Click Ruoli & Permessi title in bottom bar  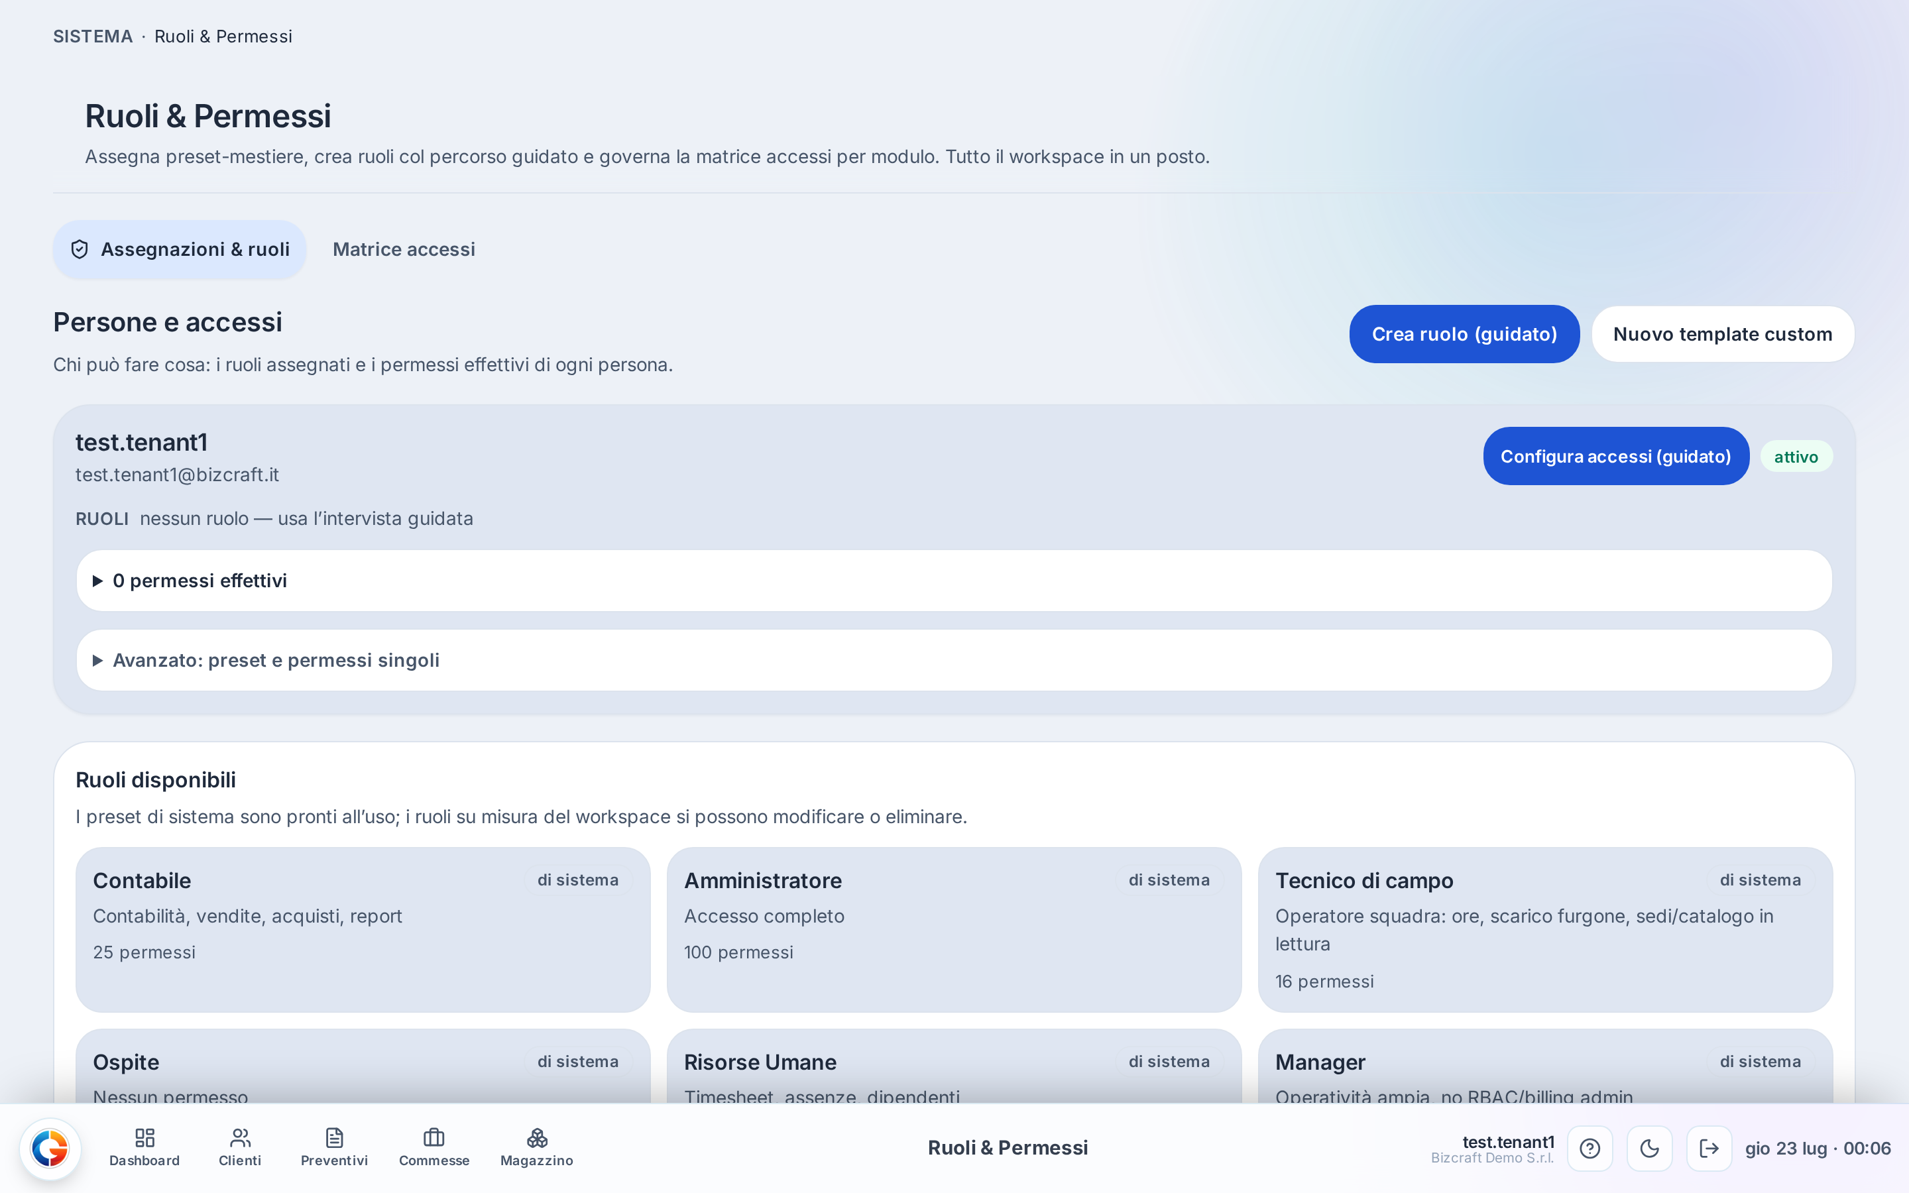(x=1008, y=1148)
